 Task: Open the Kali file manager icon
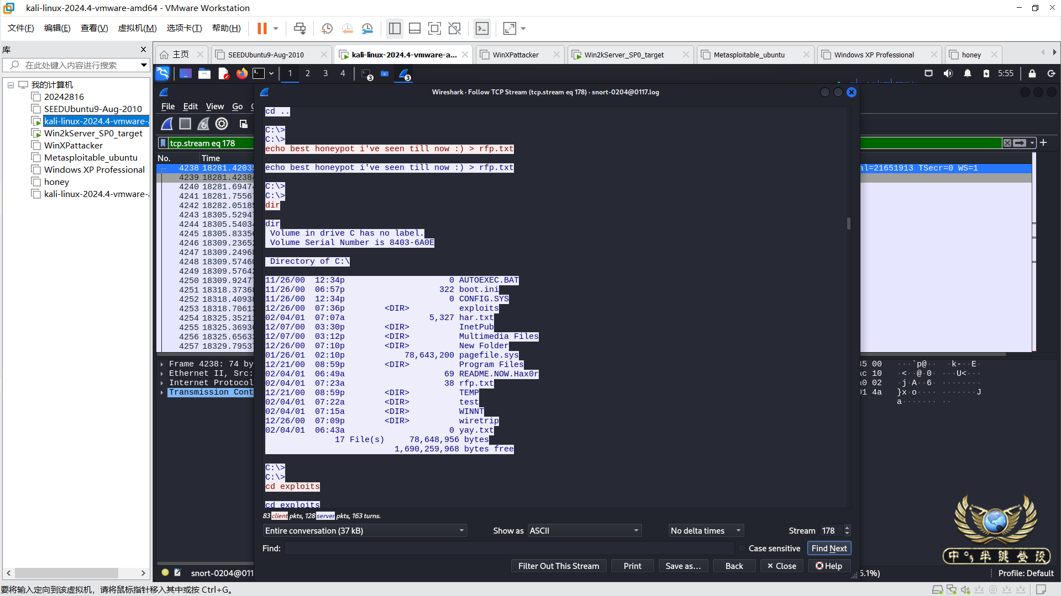(204, 73)
